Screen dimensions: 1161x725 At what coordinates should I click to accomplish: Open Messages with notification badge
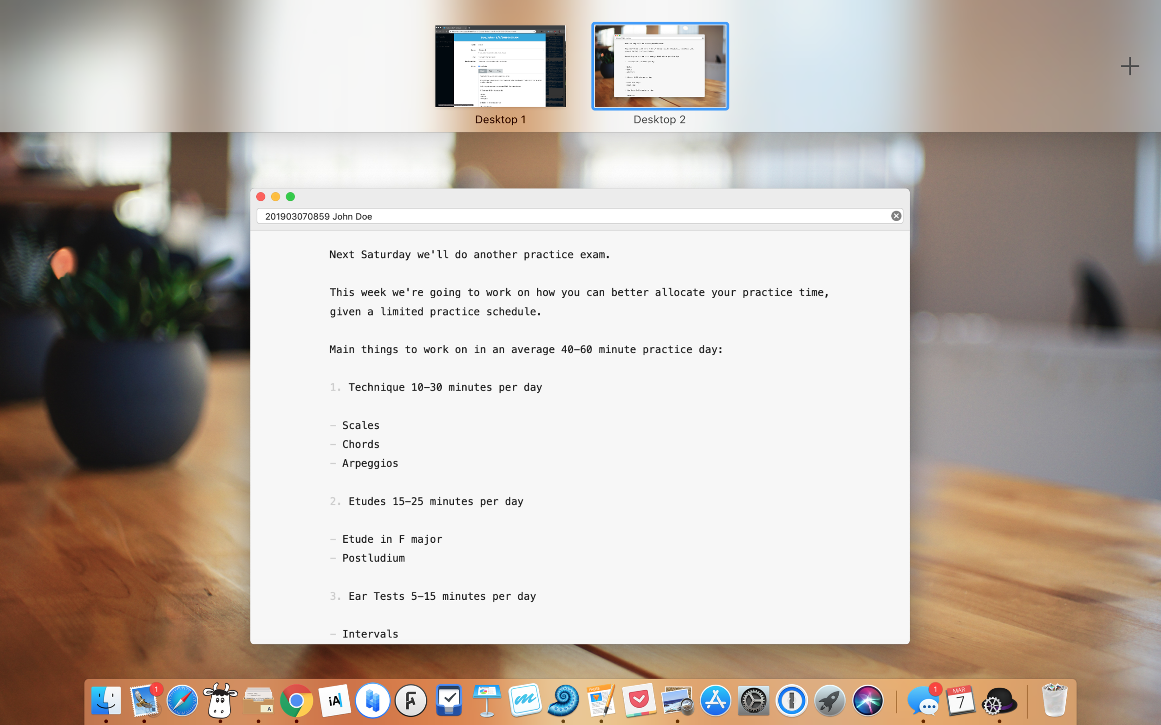pyautogui.click(x=923, y=700)
